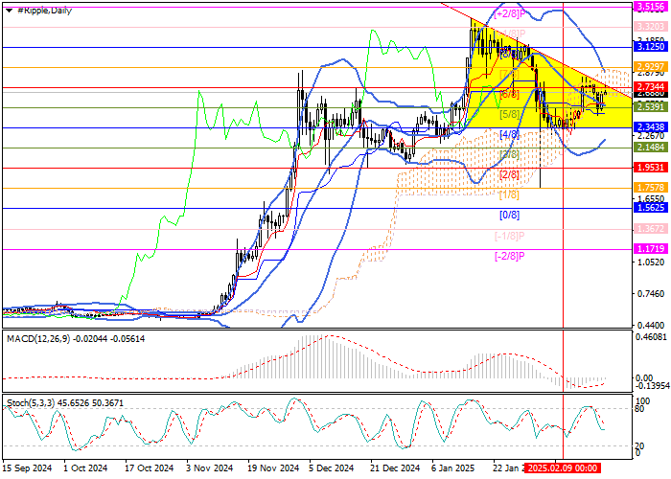Click the chart shift triangle icon top-left
Screen dimensions: 671x479
click(x=6, y=9)
